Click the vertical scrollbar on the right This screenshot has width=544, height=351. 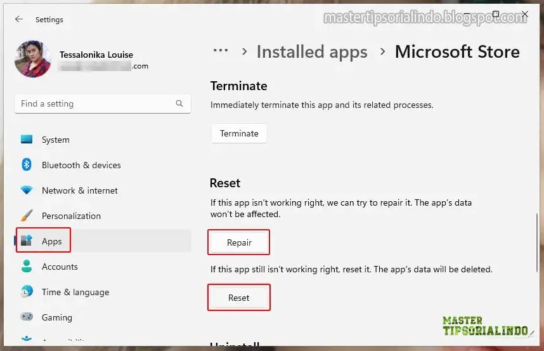(x=537, y=242)
